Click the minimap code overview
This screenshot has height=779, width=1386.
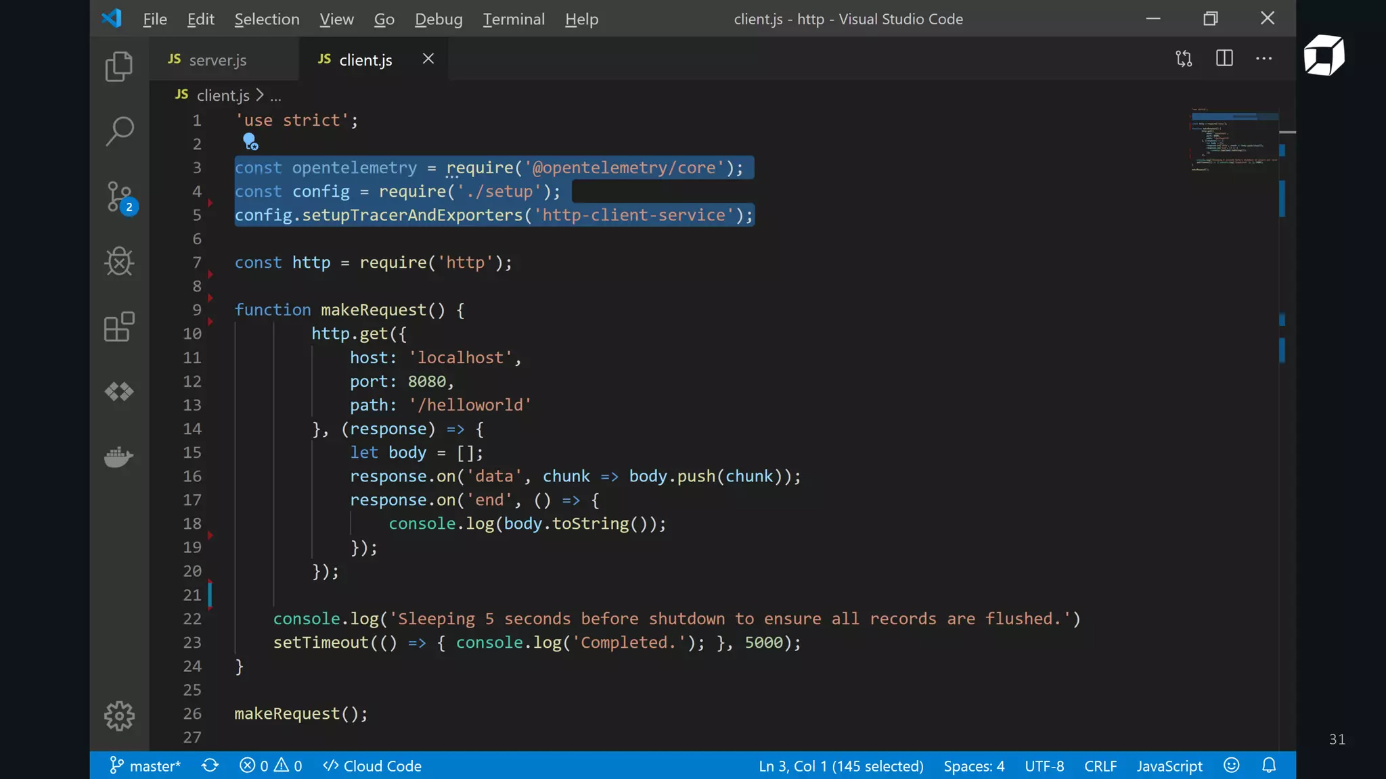point(1233,139)
